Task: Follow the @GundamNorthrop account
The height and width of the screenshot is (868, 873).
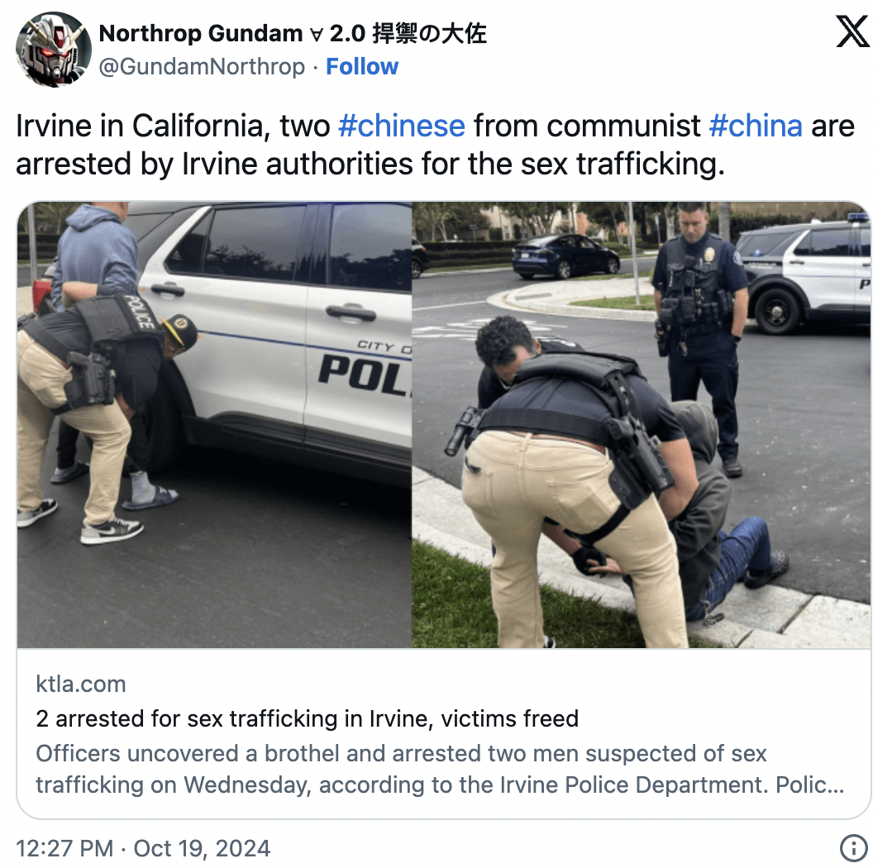Action: coord(362,67)
